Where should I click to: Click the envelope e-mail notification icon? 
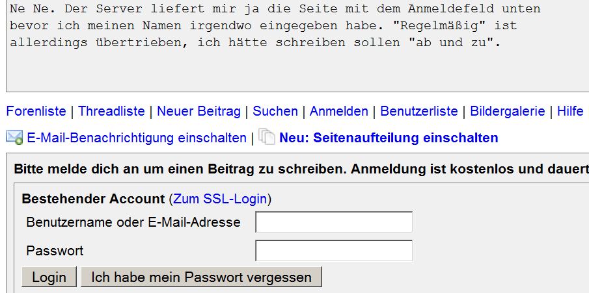[x=15, y=137]
